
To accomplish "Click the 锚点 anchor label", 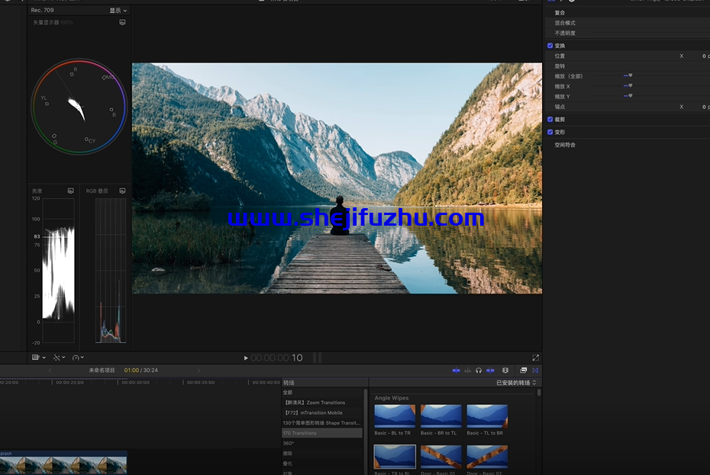I will pyautogui.click(x=560, y=107).
